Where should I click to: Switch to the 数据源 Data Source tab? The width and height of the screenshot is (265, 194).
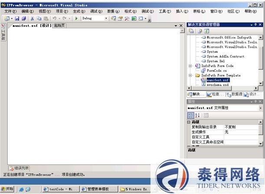(x=235, y=94)
